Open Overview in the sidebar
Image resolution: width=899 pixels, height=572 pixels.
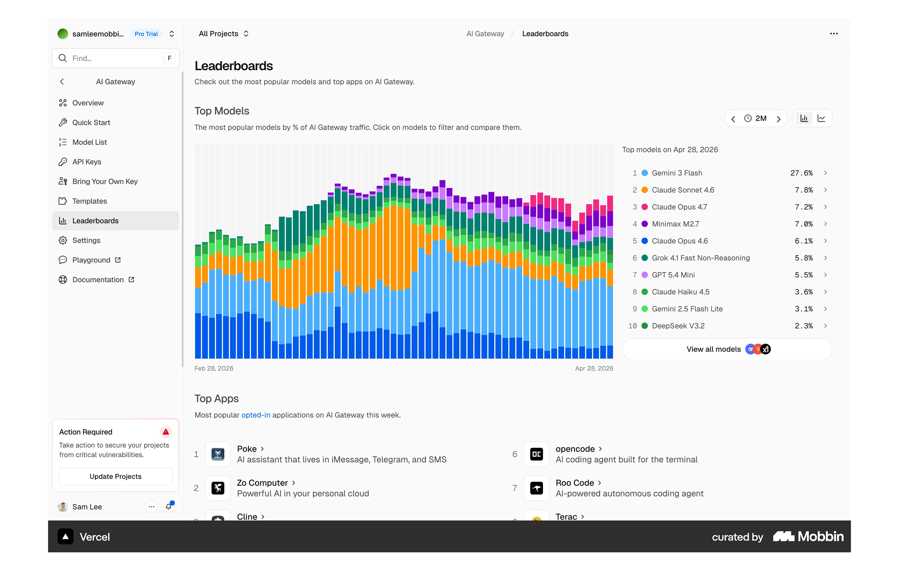click(116, 102)
